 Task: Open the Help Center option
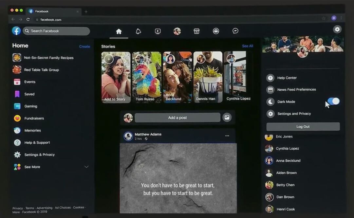287,78
